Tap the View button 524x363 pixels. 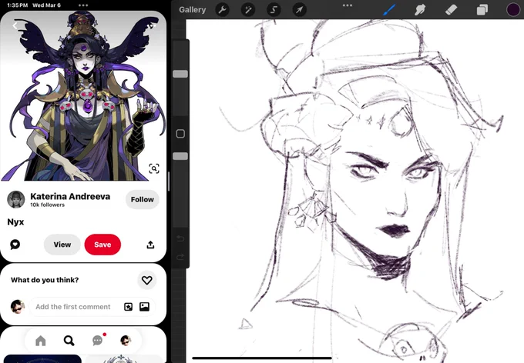point(62,245)
